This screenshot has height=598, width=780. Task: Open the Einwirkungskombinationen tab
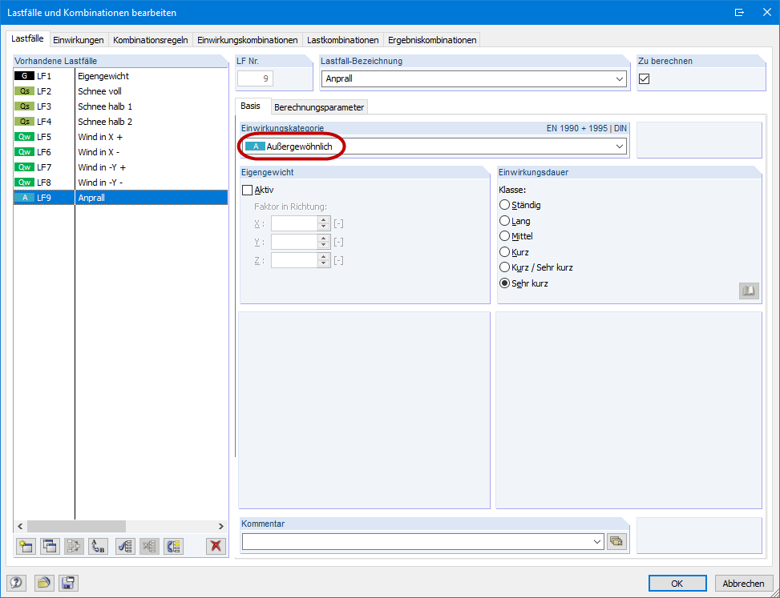click(x=247, y=40)
